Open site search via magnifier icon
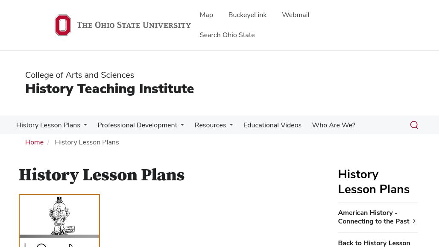 [414, 125]
